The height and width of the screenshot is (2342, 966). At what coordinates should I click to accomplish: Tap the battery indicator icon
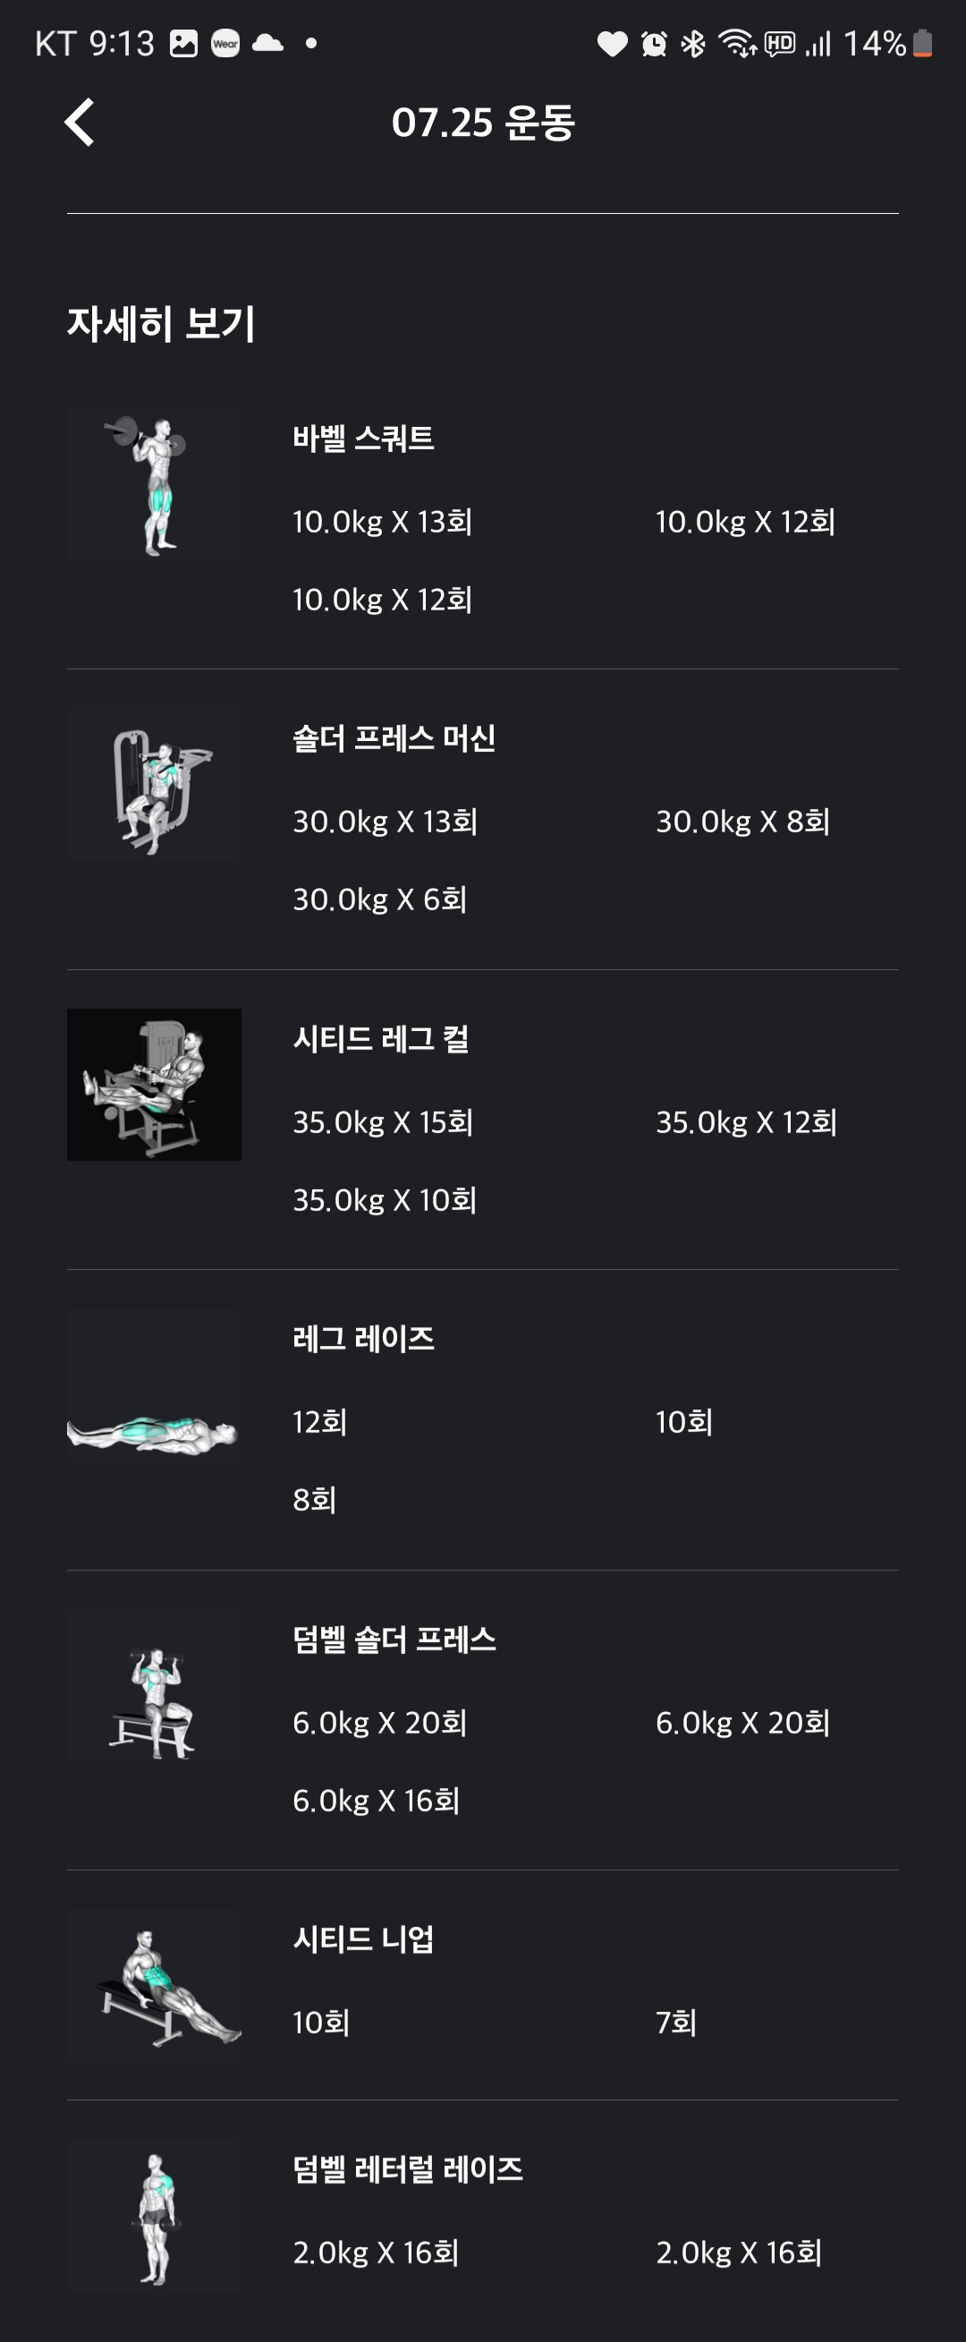[921, 44]
